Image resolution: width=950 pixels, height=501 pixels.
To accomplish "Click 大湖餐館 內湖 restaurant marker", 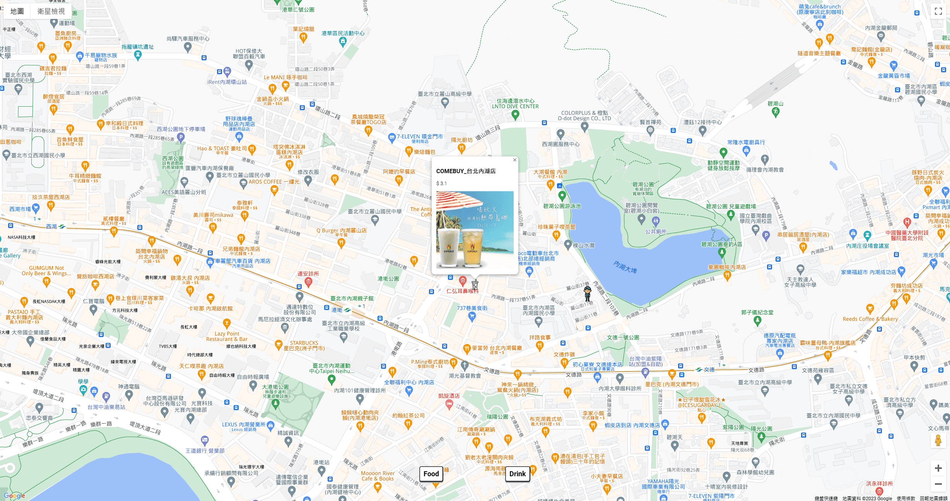I will click(551, 184).
